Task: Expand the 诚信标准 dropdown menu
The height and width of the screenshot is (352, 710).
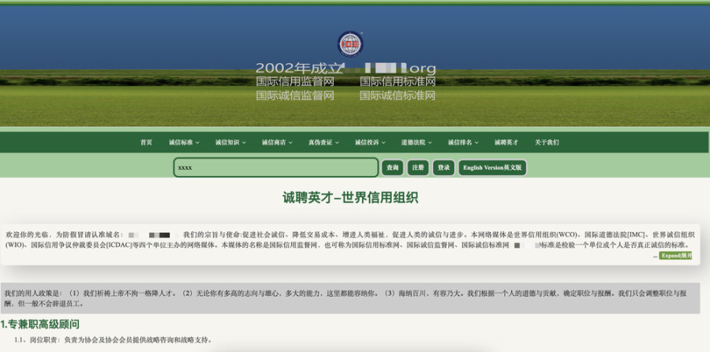Action: (x=184, y=142)
